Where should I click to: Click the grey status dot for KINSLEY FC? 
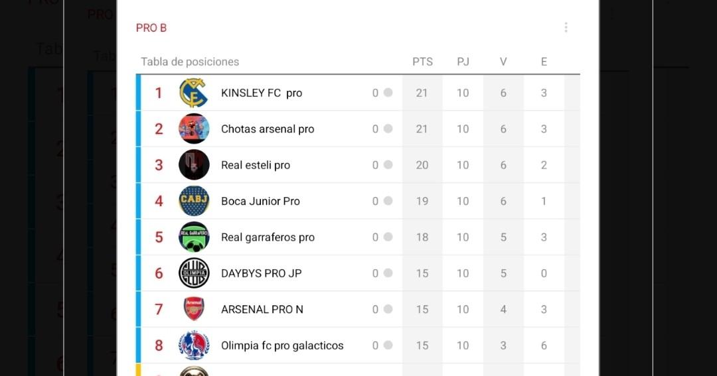coord(388,93)
